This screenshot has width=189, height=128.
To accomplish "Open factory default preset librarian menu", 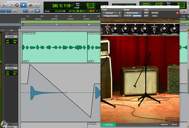I will coord(133,13).
